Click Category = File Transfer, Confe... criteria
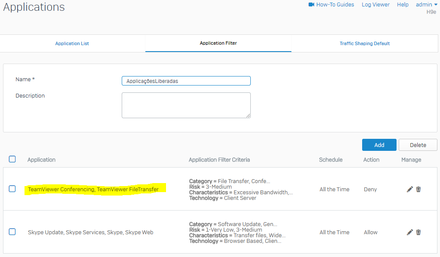 click(230, 181)
